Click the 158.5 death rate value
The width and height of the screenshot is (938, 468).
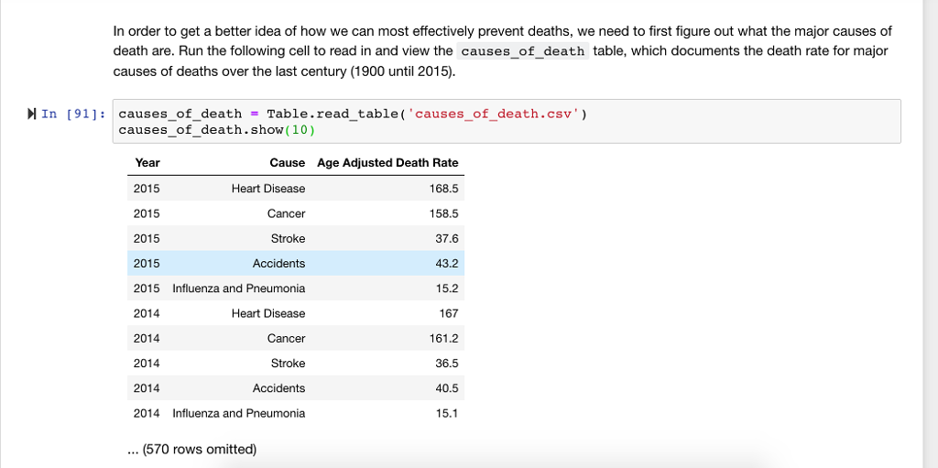tap(444, 213)
